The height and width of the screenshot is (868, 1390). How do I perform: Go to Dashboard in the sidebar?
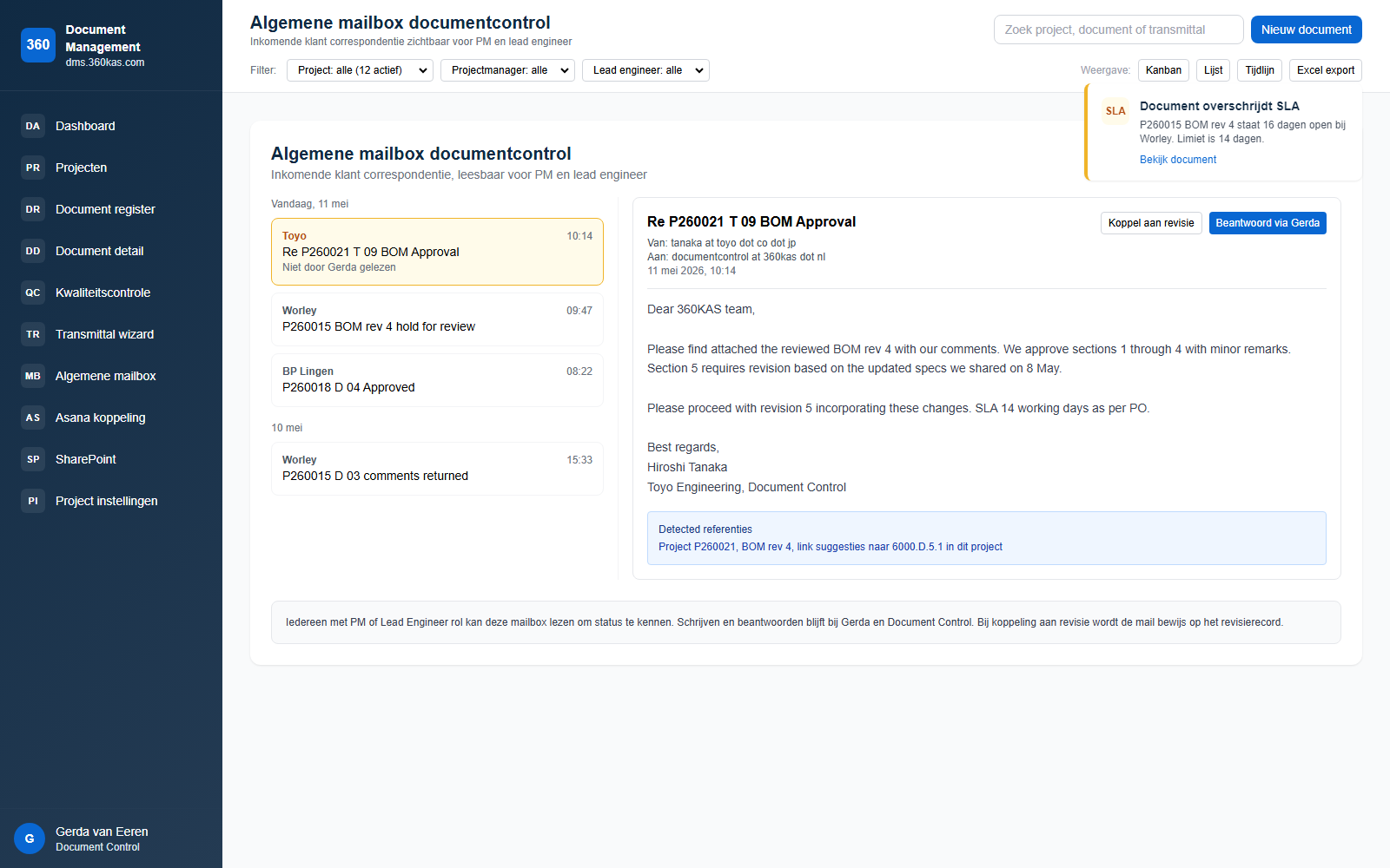click(111, 126)
